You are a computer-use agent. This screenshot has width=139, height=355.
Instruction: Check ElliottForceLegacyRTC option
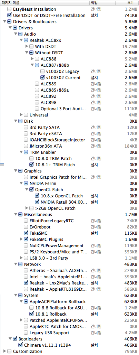26,221
